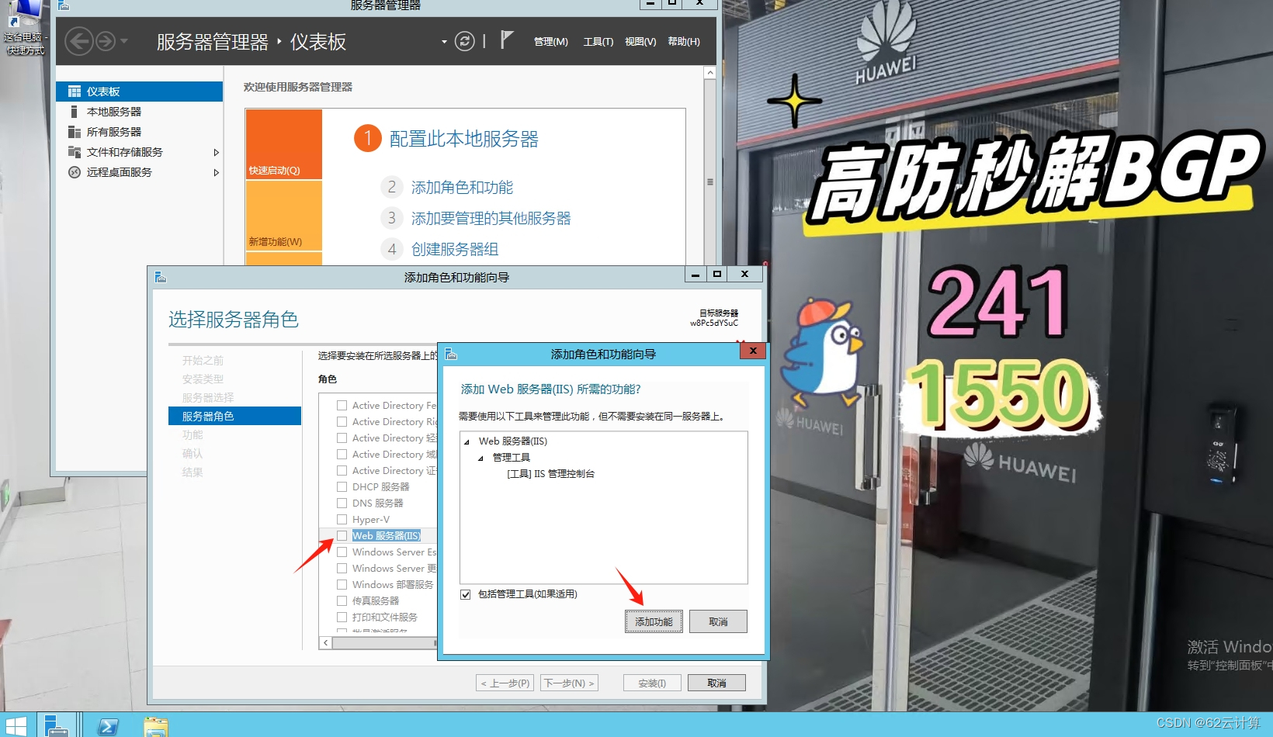Click 取消 at the wizard bottom

coord(716,683)
